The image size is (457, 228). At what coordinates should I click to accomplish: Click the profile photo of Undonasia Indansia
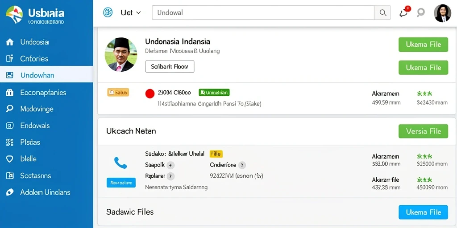tap(121, 55)
